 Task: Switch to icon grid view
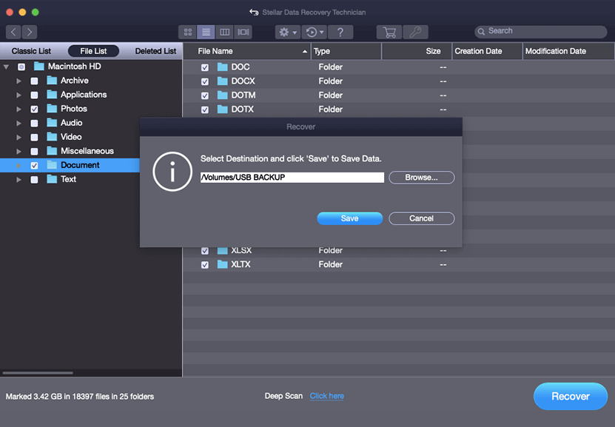[x=187, y=32]
